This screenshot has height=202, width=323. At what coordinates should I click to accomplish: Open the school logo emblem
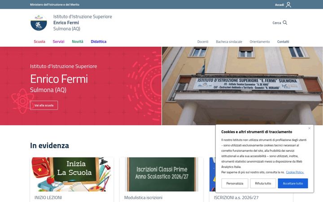pyautogui.click(x=39, y=22)
